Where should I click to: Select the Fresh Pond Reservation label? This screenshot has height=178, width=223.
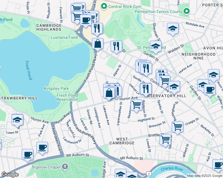coord(67,97)
